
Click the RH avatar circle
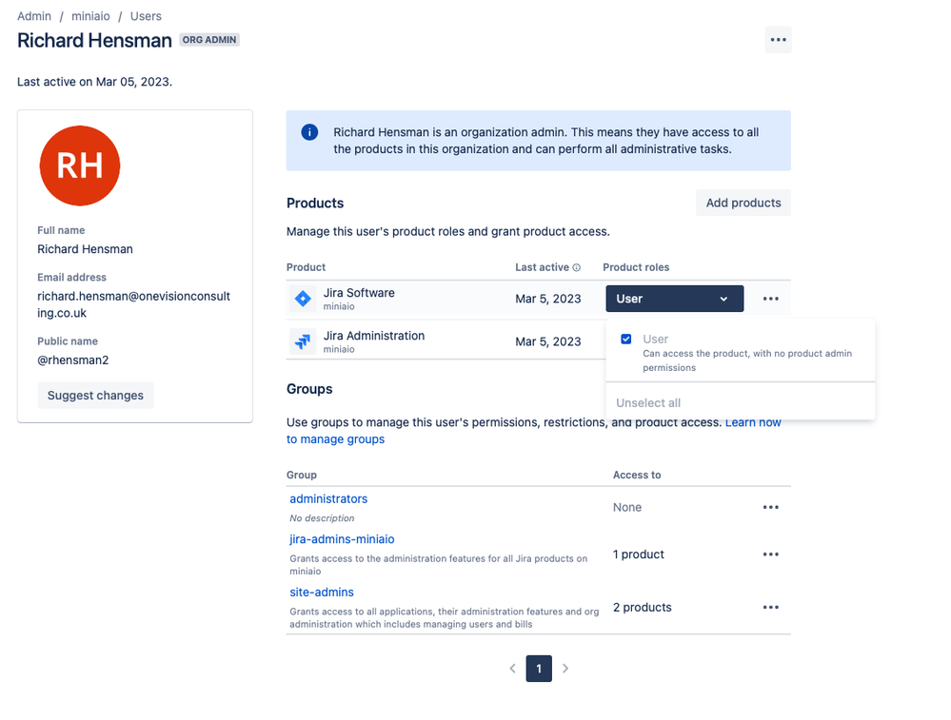coord(80,165)
